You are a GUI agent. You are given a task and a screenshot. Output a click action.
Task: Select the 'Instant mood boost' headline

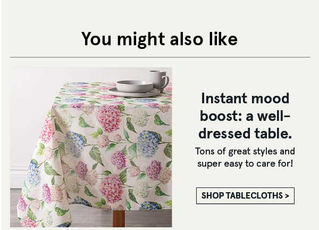click(x=245, y=116)
